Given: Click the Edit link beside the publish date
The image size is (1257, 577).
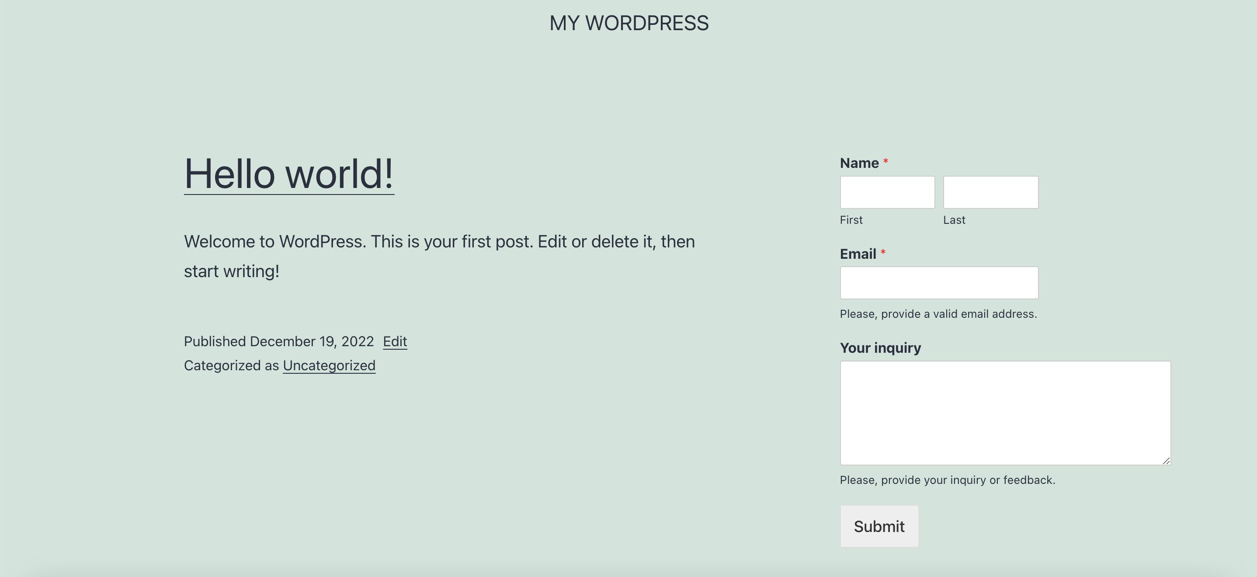Looking at the screenshot, I should [x=395, y=341].
